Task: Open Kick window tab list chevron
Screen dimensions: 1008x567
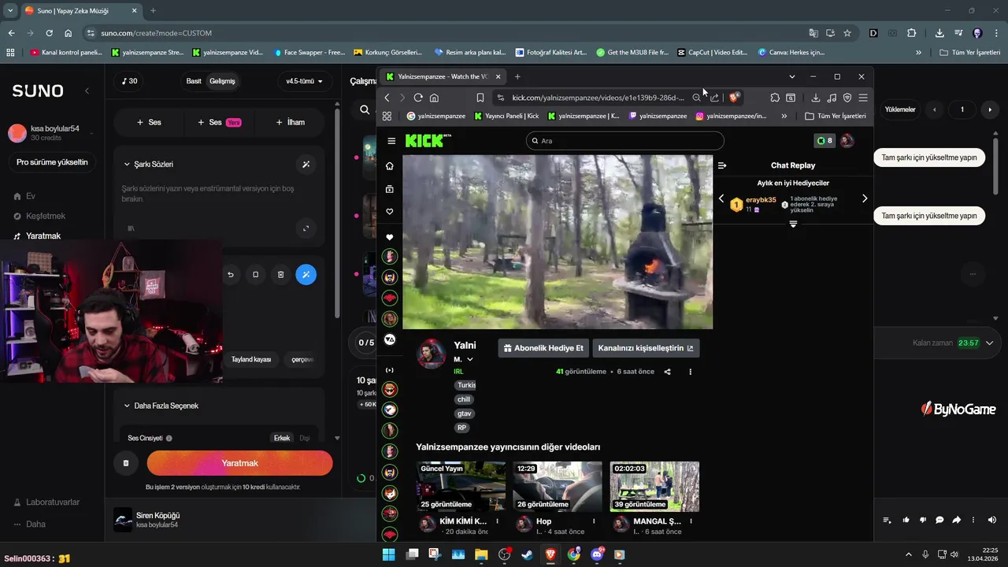Action: [x=791, y=76]
